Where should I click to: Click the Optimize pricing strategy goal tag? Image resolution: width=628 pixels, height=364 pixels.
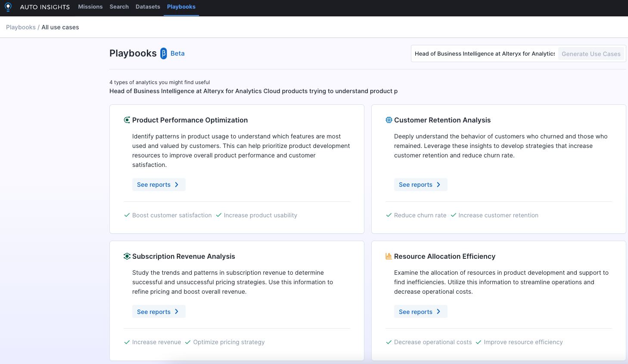(x=229, y=342)
